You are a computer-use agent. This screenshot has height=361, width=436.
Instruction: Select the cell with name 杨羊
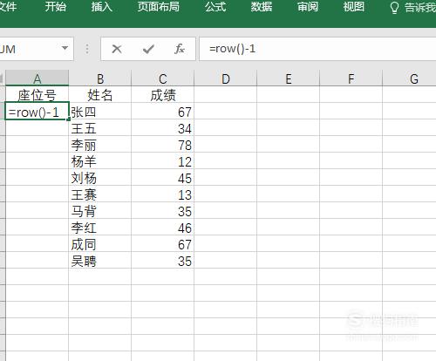click(100, 160)
